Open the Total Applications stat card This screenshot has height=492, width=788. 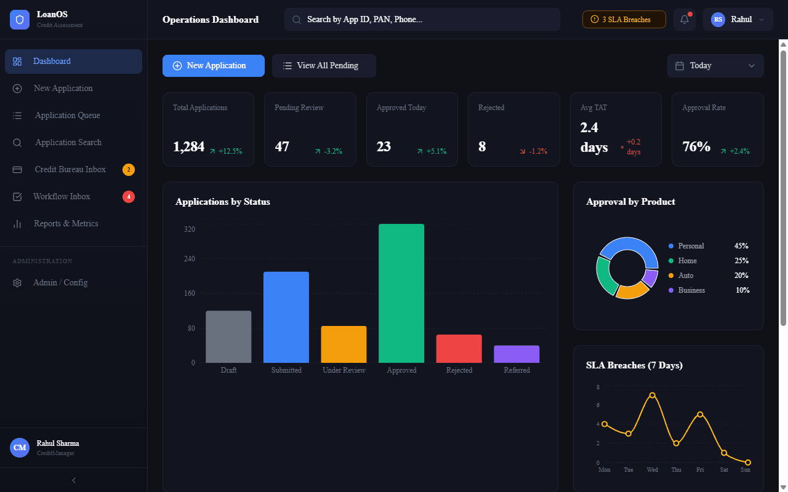coord(208,129)
